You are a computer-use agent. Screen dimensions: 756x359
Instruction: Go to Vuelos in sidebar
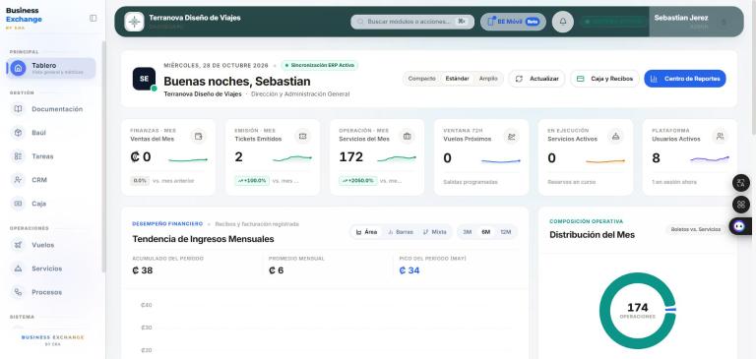pyautogui.click(x=51, y=245)
